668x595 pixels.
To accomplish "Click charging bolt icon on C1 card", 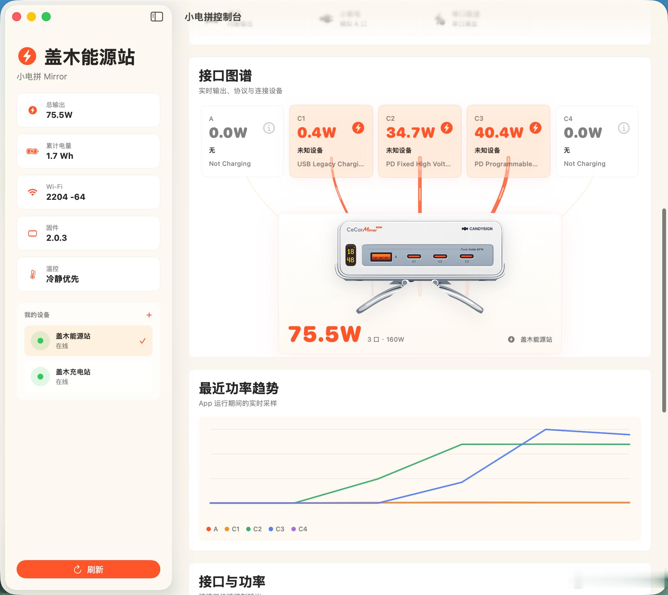I will point(358,127).
